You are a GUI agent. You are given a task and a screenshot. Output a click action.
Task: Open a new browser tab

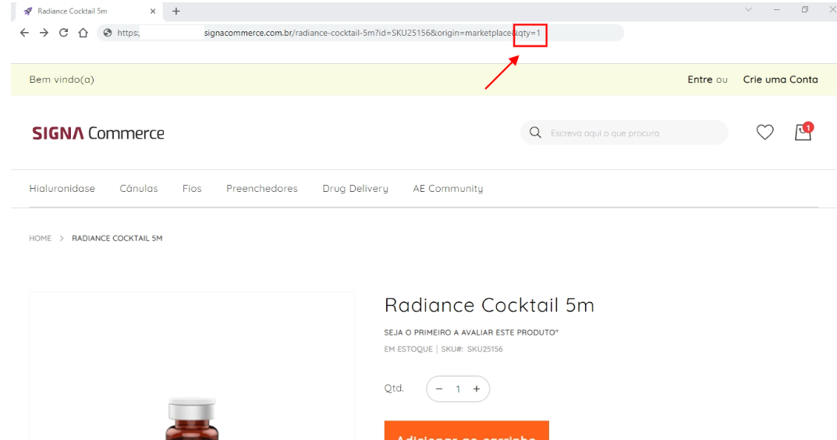pyautogui.click(x=176, y=11)
